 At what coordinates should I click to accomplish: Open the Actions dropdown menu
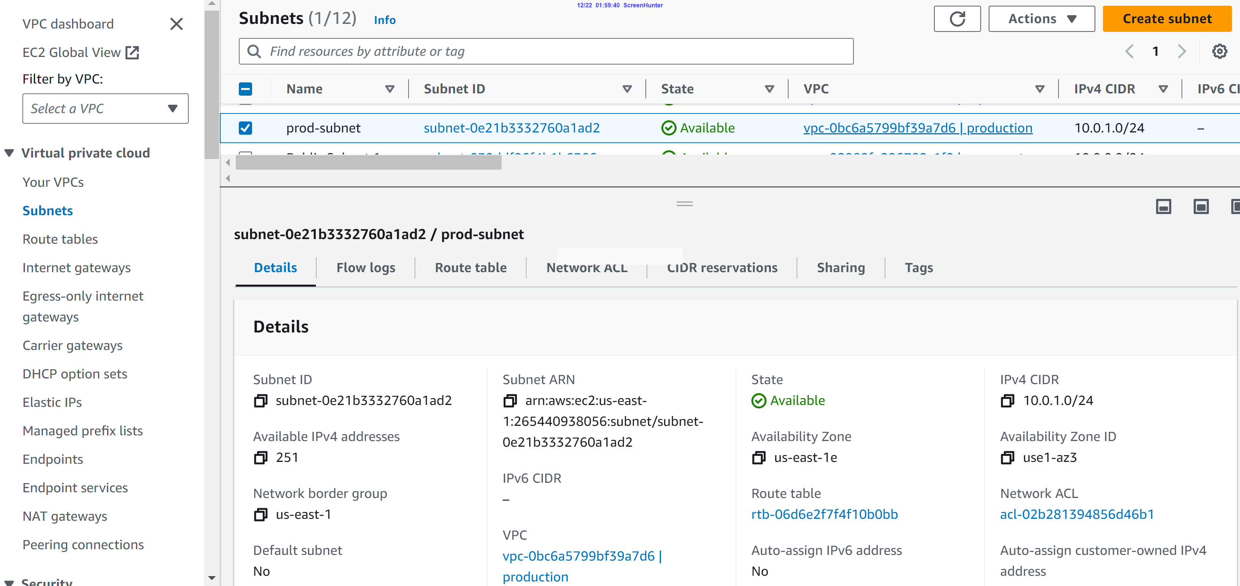click(x=1041, y=19)
